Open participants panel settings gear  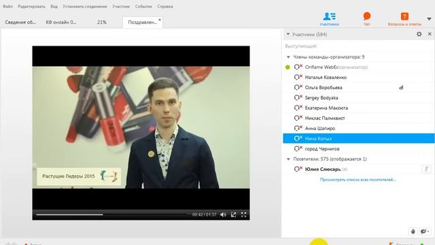tap(419, 34)
